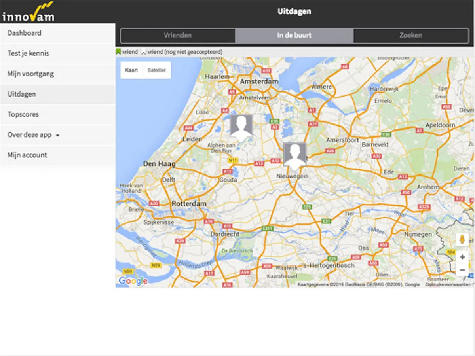Go to Mijn voortgang
This screenshot has height=356, width=475.
(57, 74)
